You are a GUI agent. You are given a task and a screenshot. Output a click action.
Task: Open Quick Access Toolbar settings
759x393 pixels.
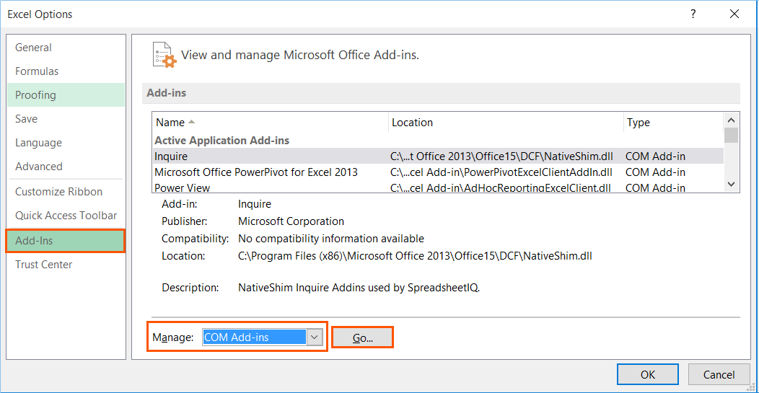pyautogui.click(x=66, y=216)
